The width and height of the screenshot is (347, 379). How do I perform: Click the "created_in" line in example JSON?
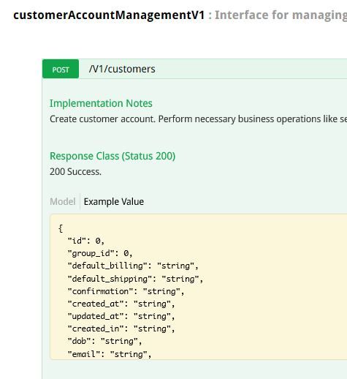(121, 329)
